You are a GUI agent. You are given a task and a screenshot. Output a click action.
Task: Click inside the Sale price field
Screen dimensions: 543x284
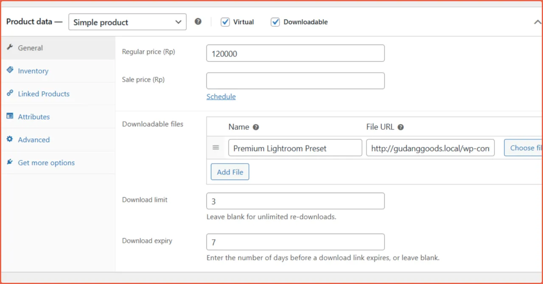point(295,81)
